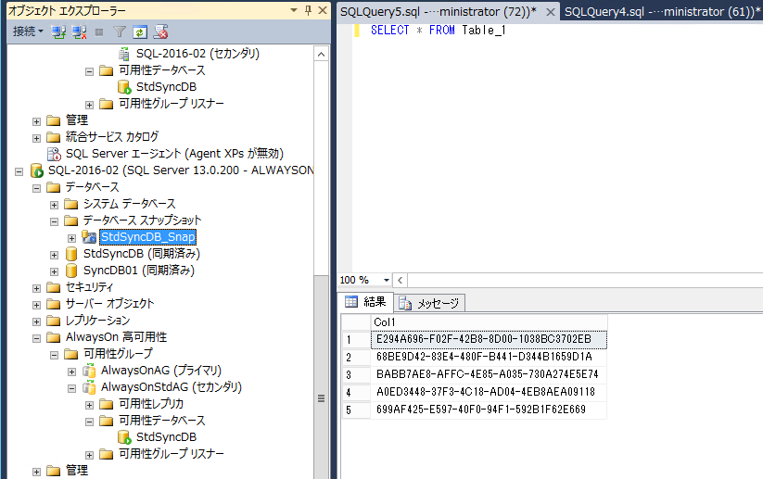Collapse the lower 可用性データベース folder

point(90,422)
